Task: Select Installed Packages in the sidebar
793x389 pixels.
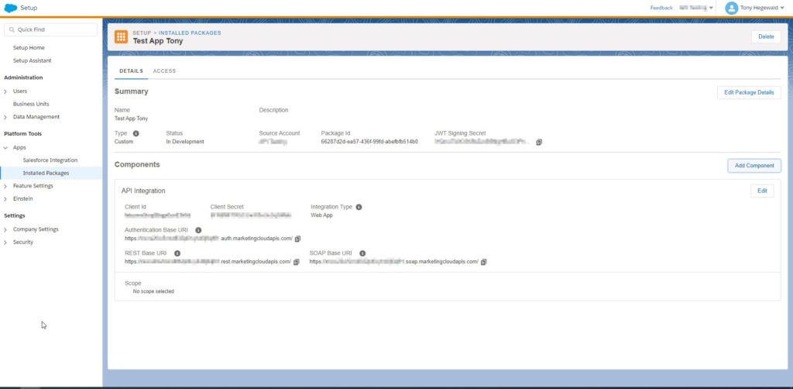Action: pos(46,173)
